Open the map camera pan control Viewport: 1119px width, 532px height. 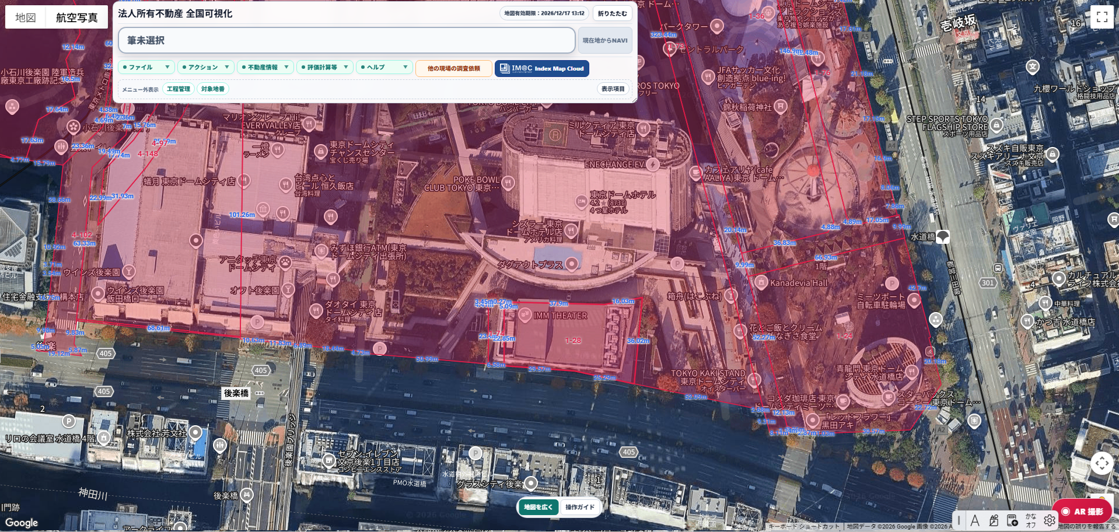click(1102, 464)
